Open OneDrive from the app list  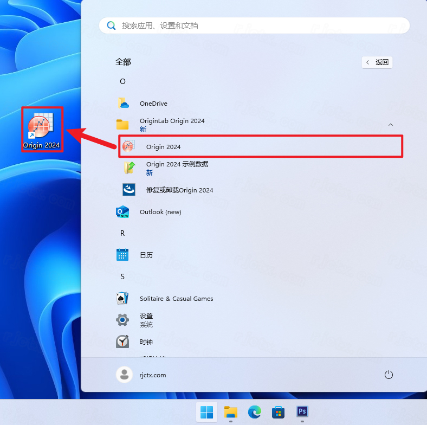(x=153, y=104)
